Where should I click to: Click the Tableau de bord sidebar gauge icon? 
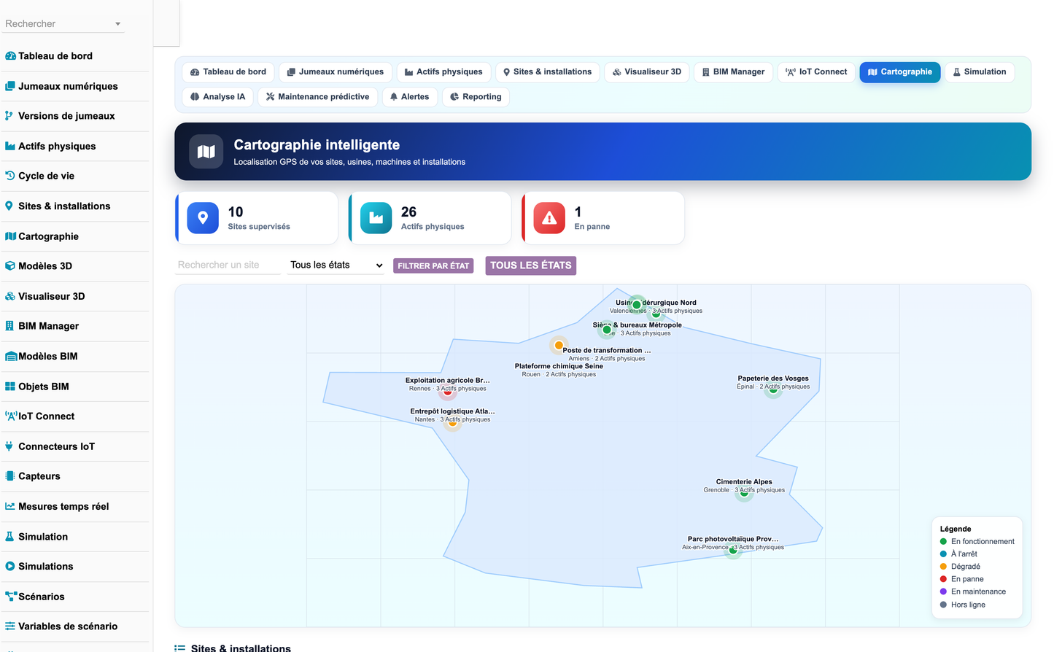(x=10, y=56)
